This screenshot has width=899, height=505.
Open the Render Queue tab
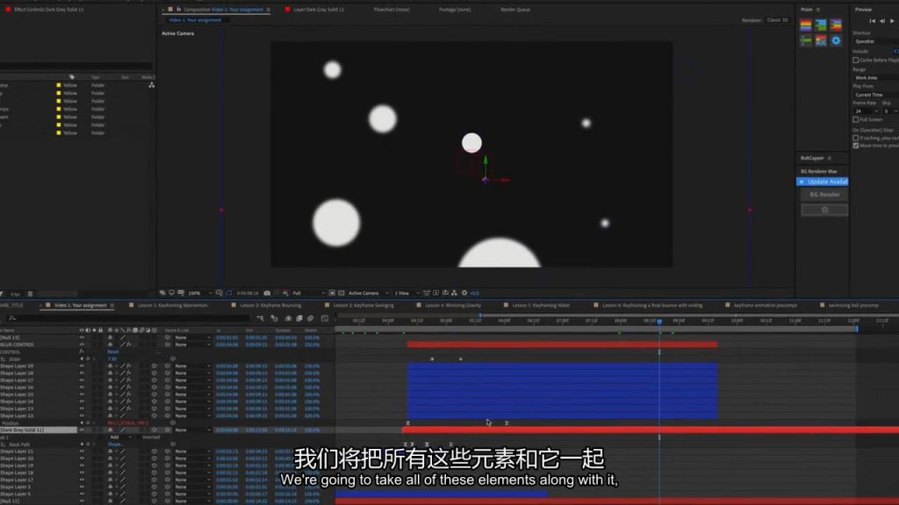coord(515,10)
